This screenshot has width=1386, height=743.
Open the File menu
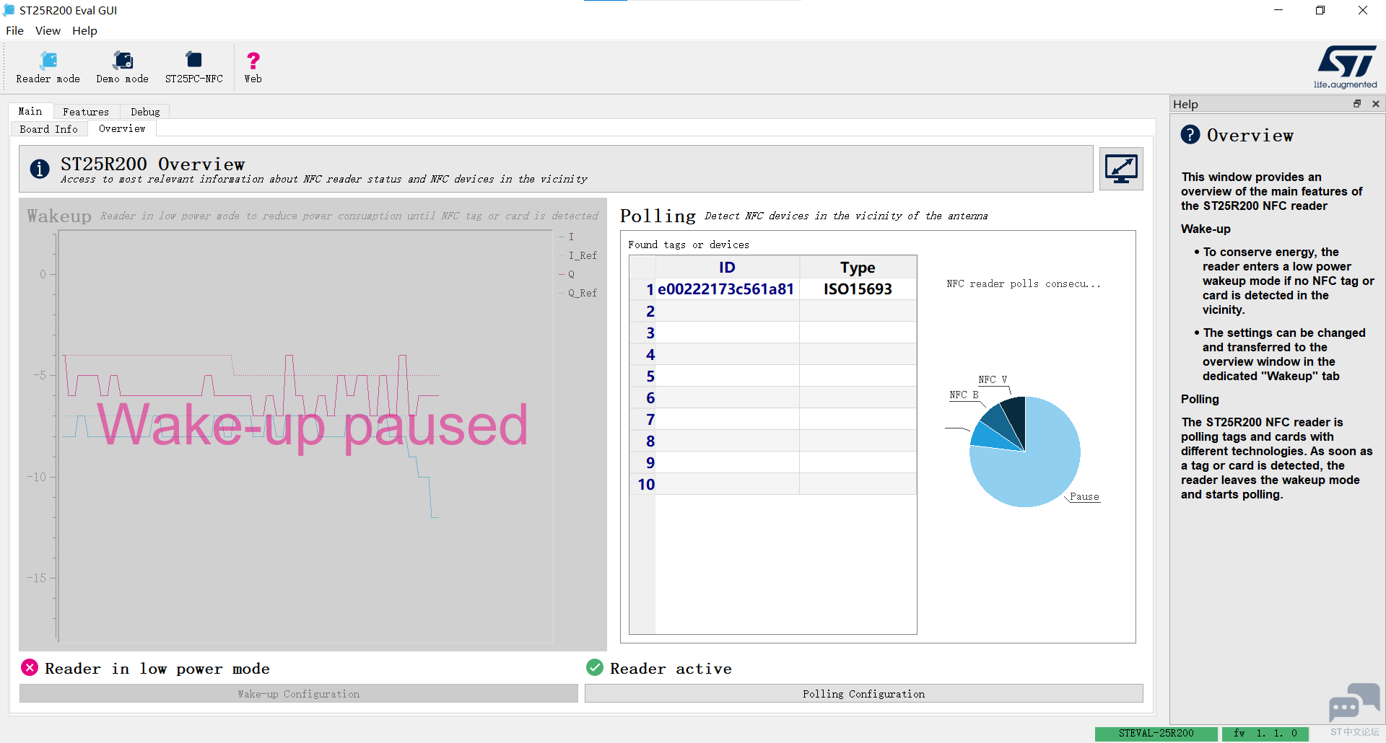(x=14, y=30)
